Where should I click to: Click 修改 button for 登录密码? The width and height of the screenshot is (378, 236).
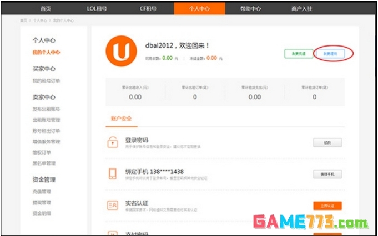[327, 143]
